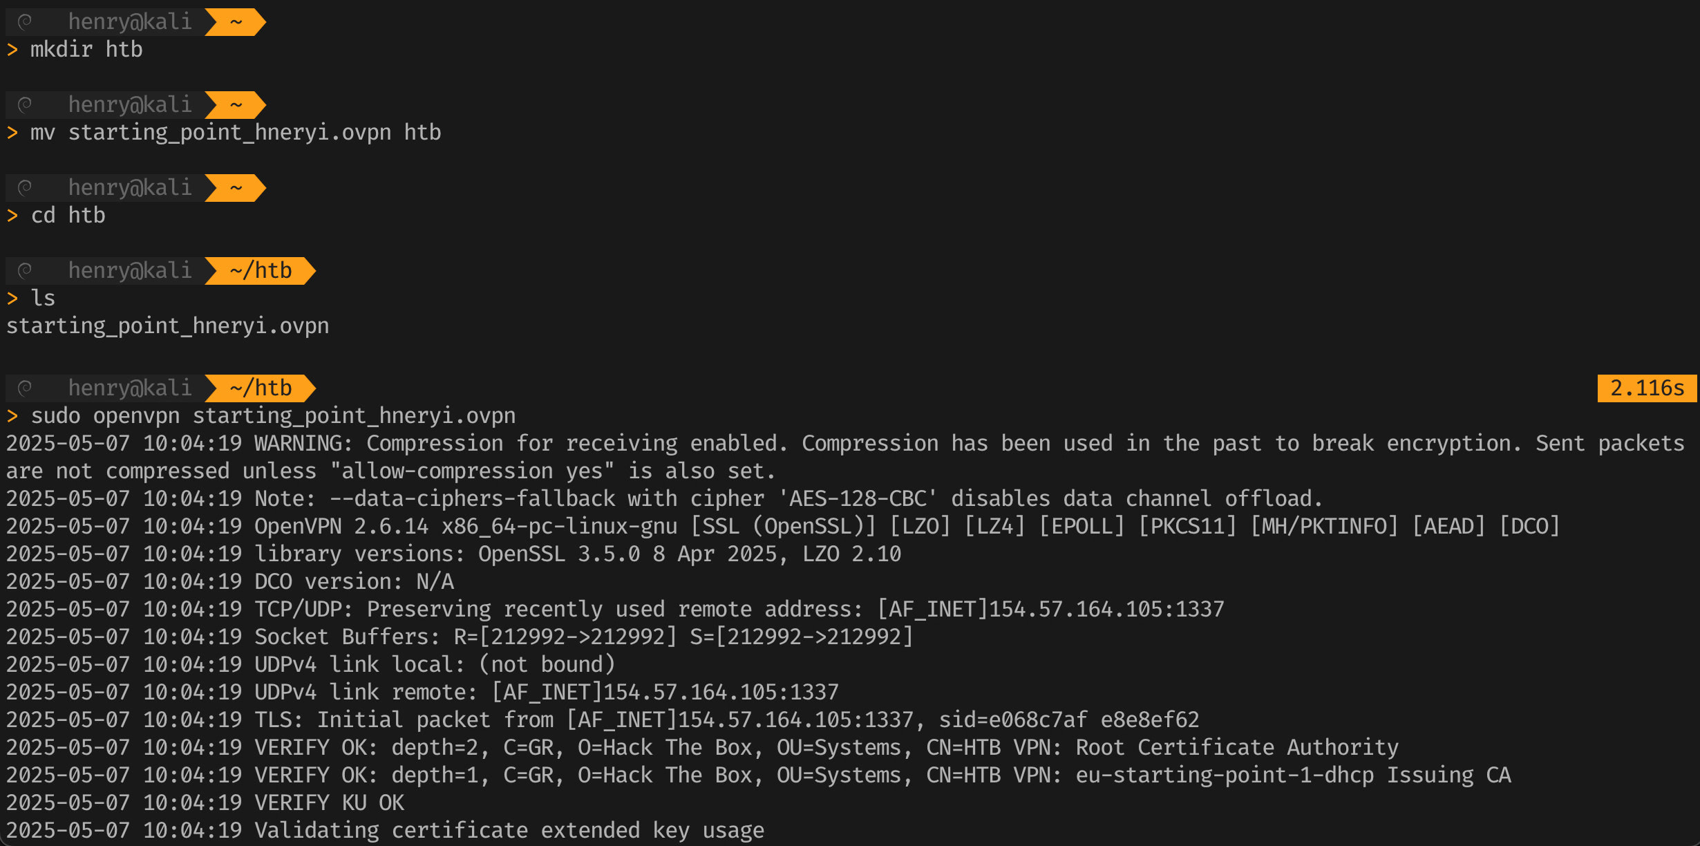Click the "mkdir htb" command text

tap(86, 50)
